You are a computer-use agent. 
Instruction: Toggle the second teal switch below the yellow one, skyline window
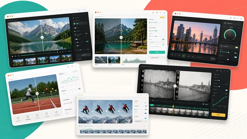(235, 57)
